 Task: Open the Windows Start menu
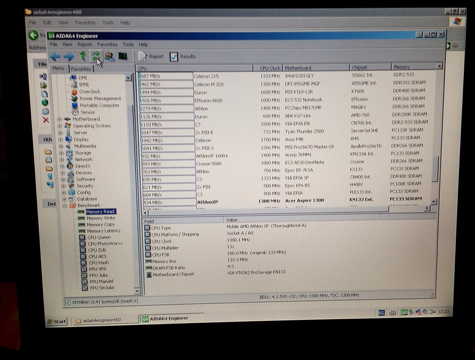(x=57, y=321)
